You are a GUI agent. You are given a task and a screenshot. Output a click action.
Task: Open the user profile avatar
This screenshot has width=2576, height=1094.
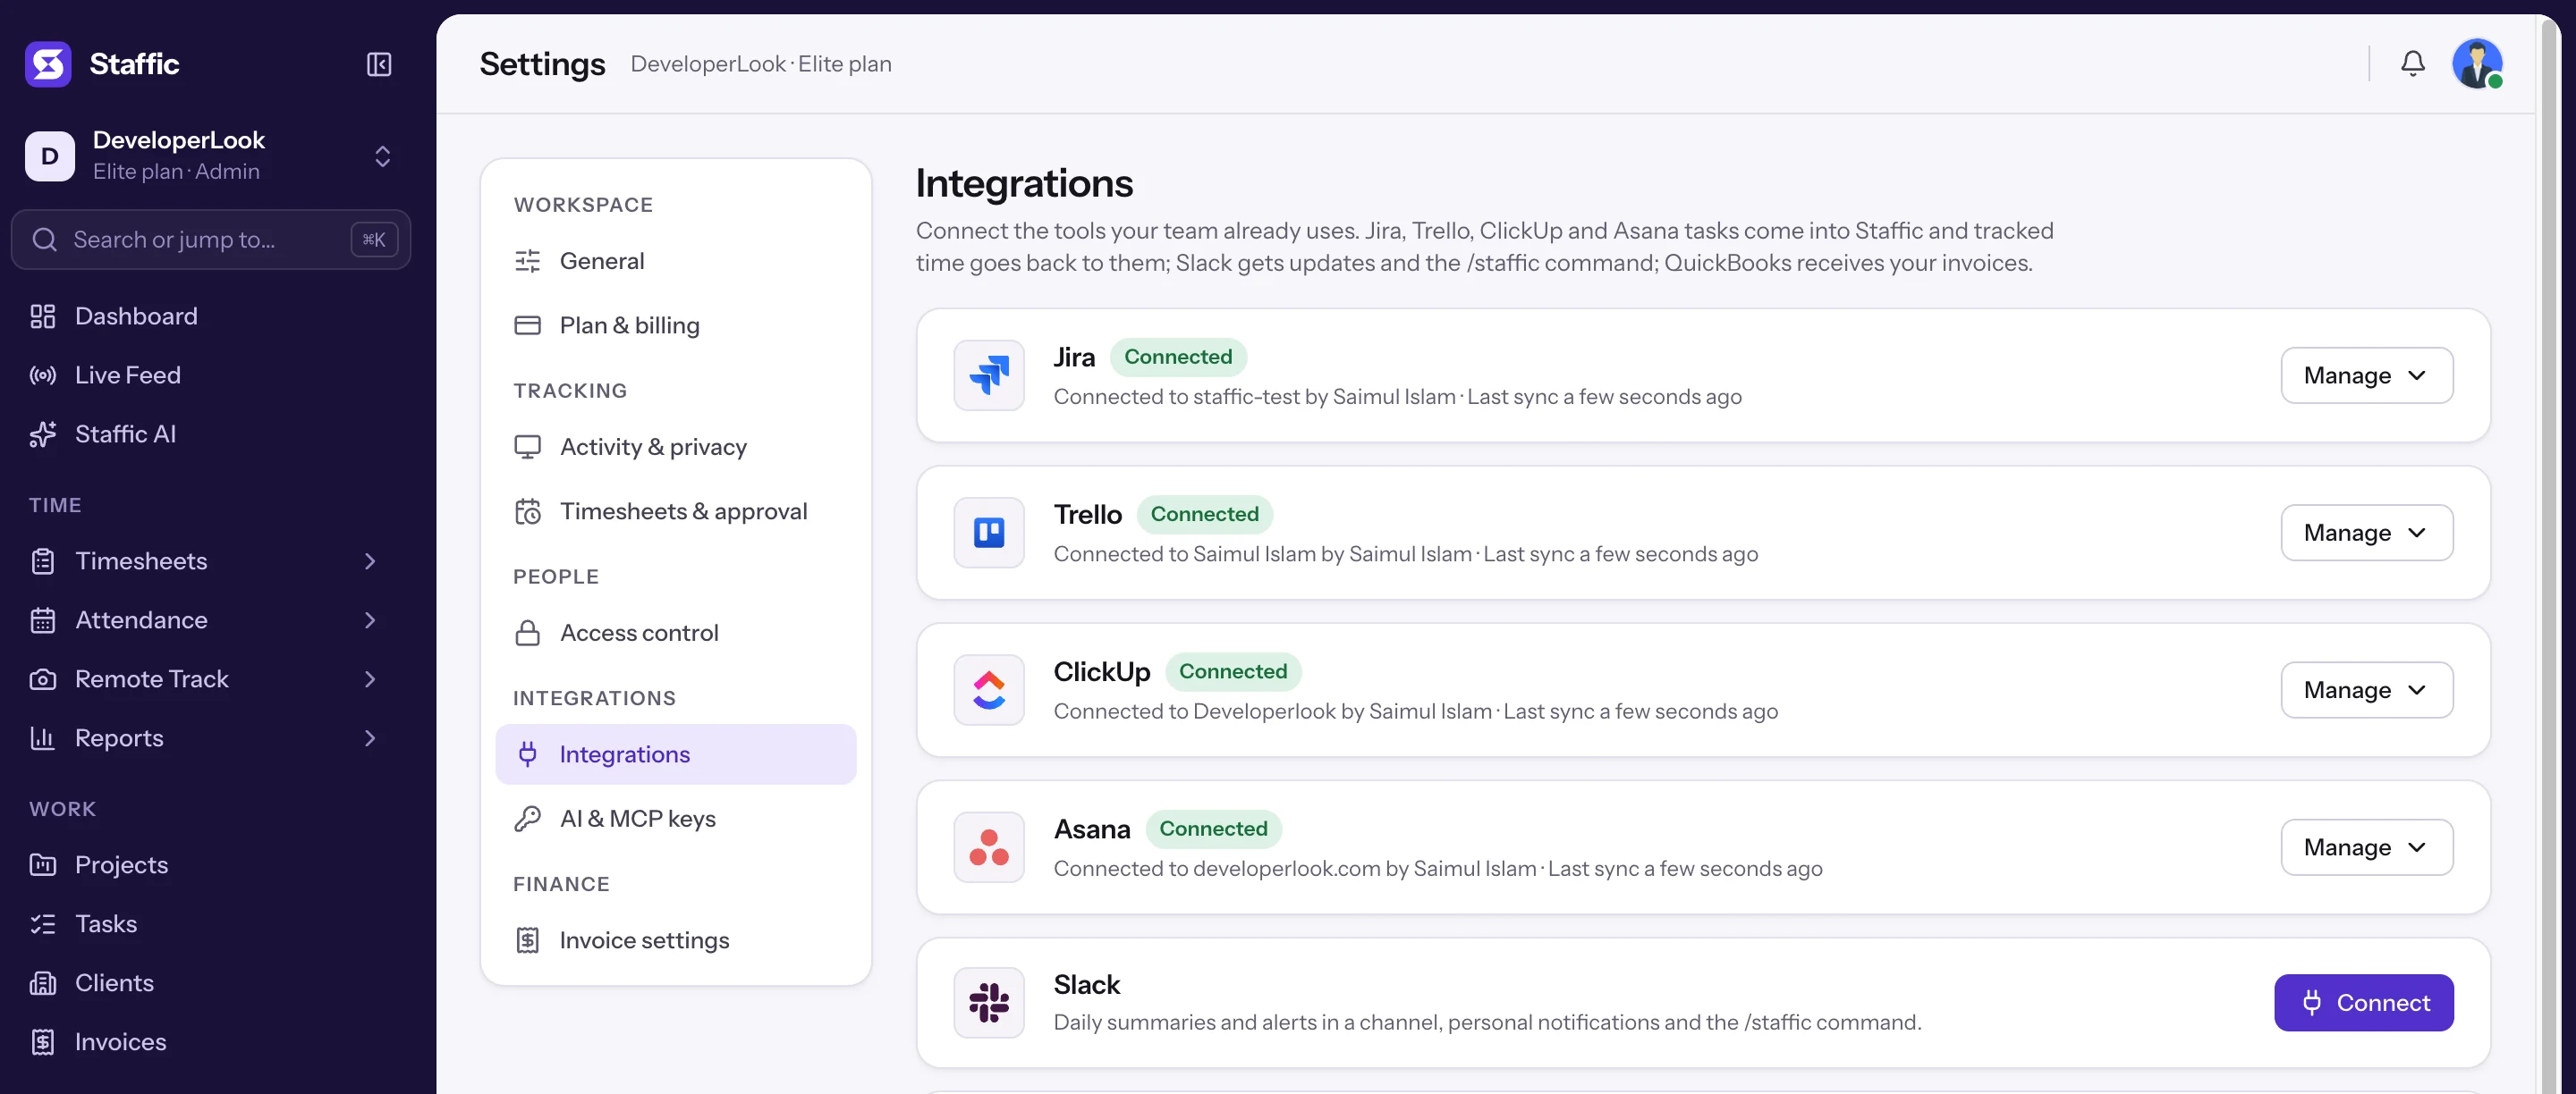(2477, 64)
